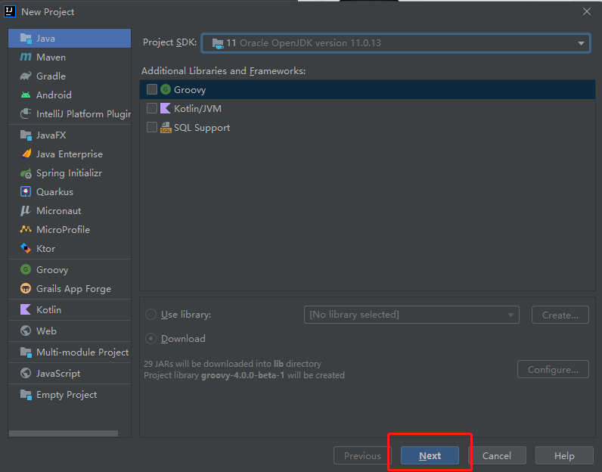Click the Next button

(430, 455)
